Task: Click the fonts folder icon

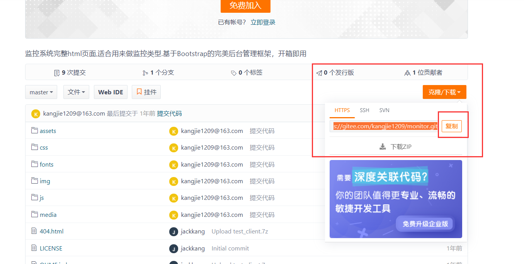Action: coord(34,164)
